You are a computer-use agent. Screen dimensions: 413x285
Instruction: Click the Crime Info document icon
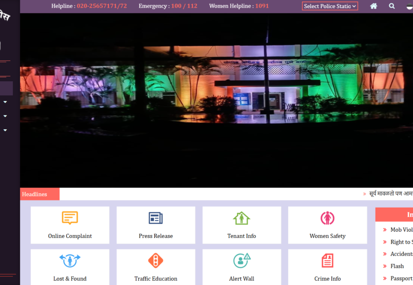point(327,261)
